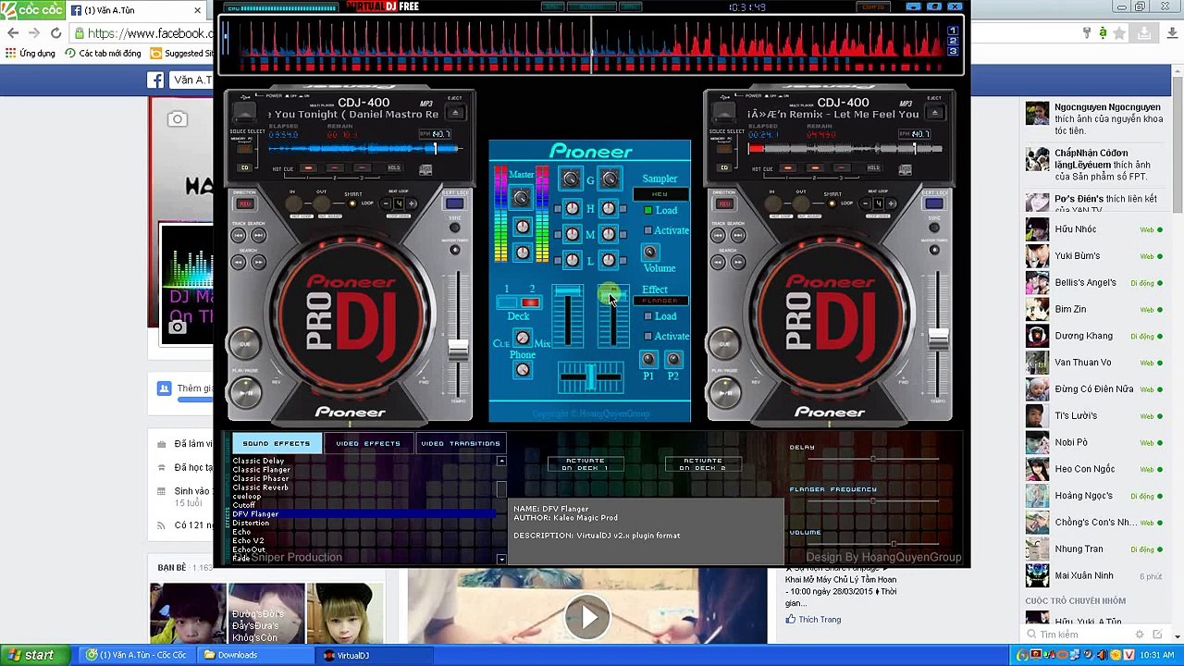The width and height of the screenshot is (1184, 666).
Task: Skip to previous track on left deck track search
Action: [x=239, y=235]
